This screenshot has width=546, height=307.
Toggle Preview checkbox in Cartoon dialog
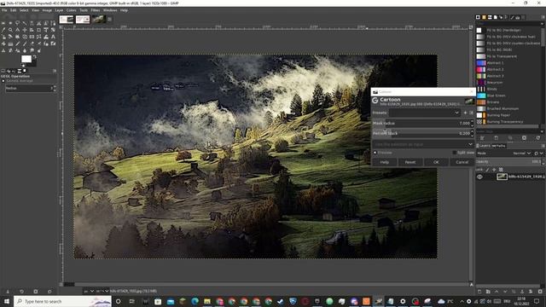click(x=375, y=153)
